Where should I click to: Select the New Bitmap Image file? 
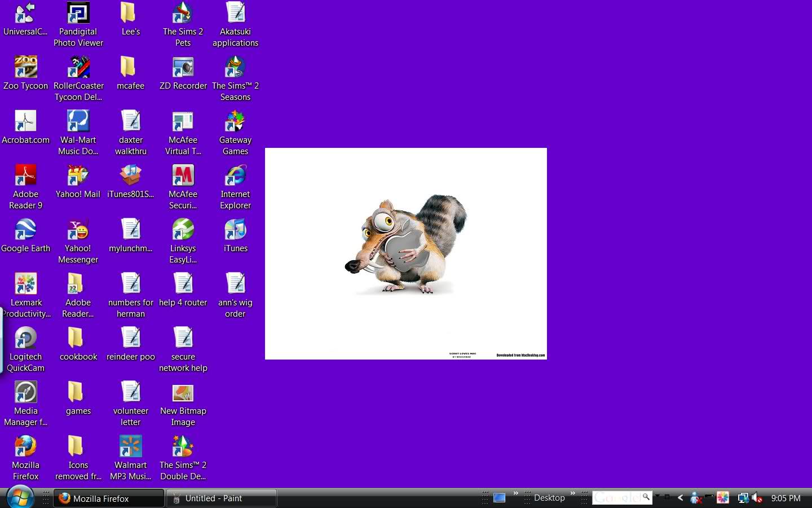click(183, 404)
